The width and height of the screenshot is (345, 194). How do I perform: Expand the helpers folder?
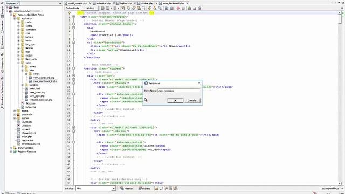pos(18,37)
